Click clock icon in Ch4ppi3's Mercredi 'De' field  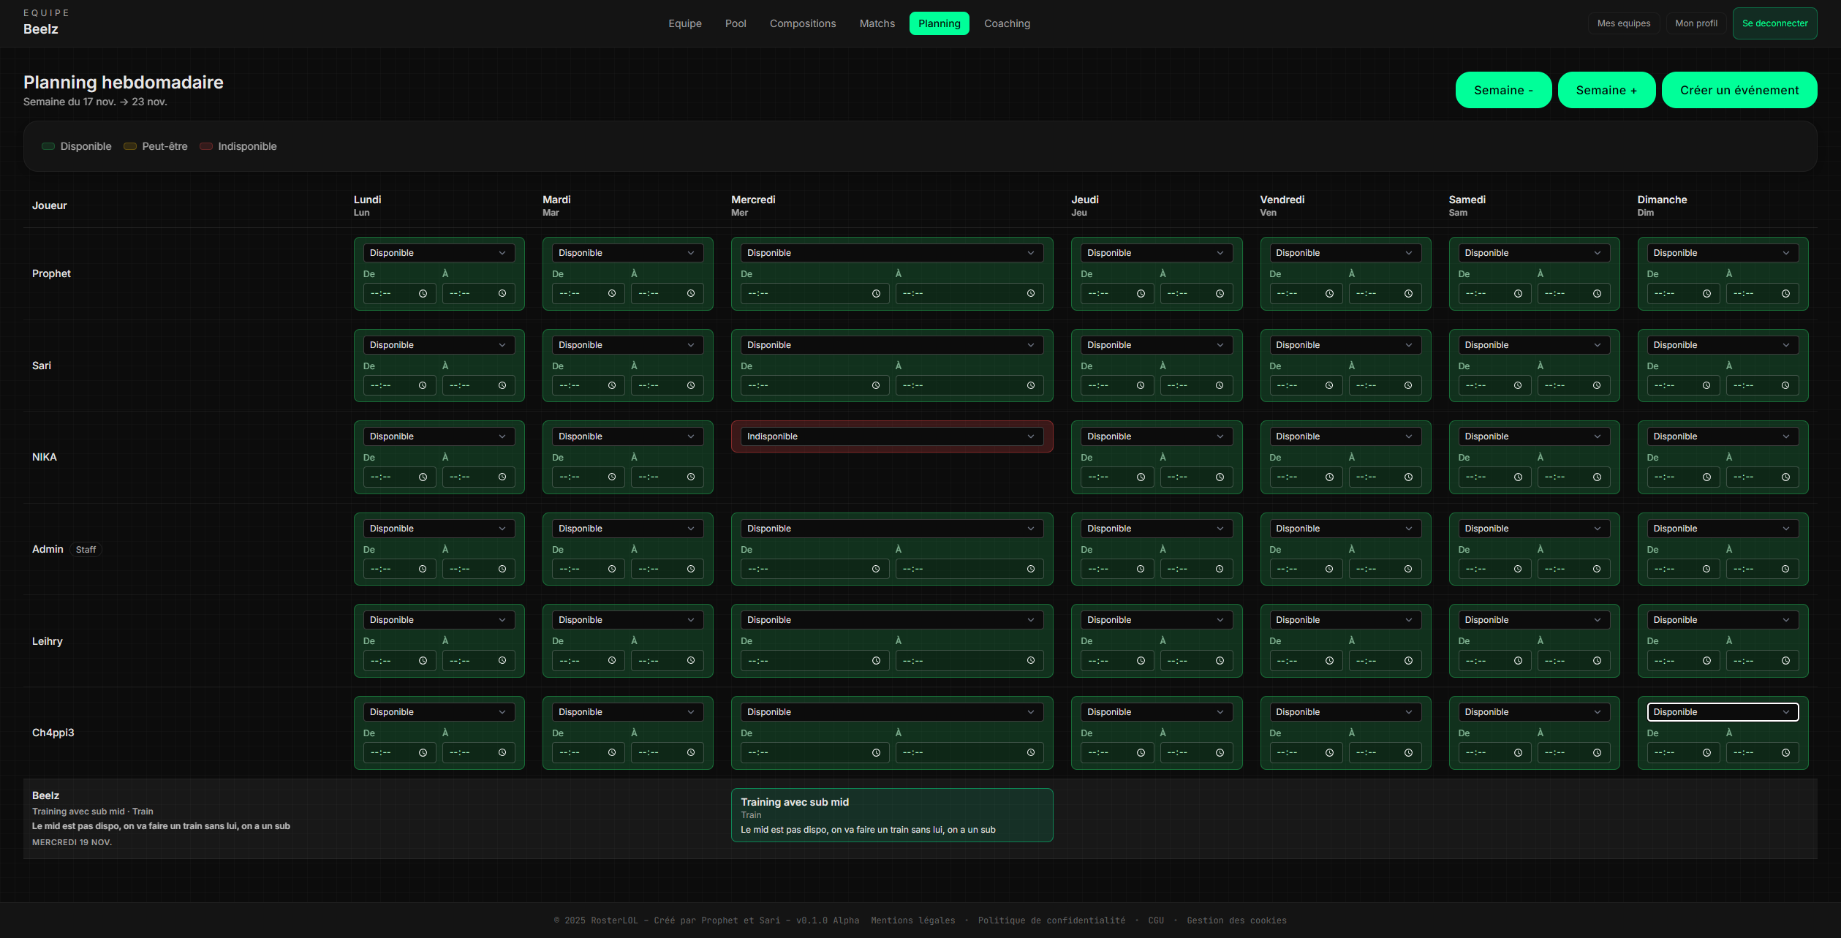876,753
